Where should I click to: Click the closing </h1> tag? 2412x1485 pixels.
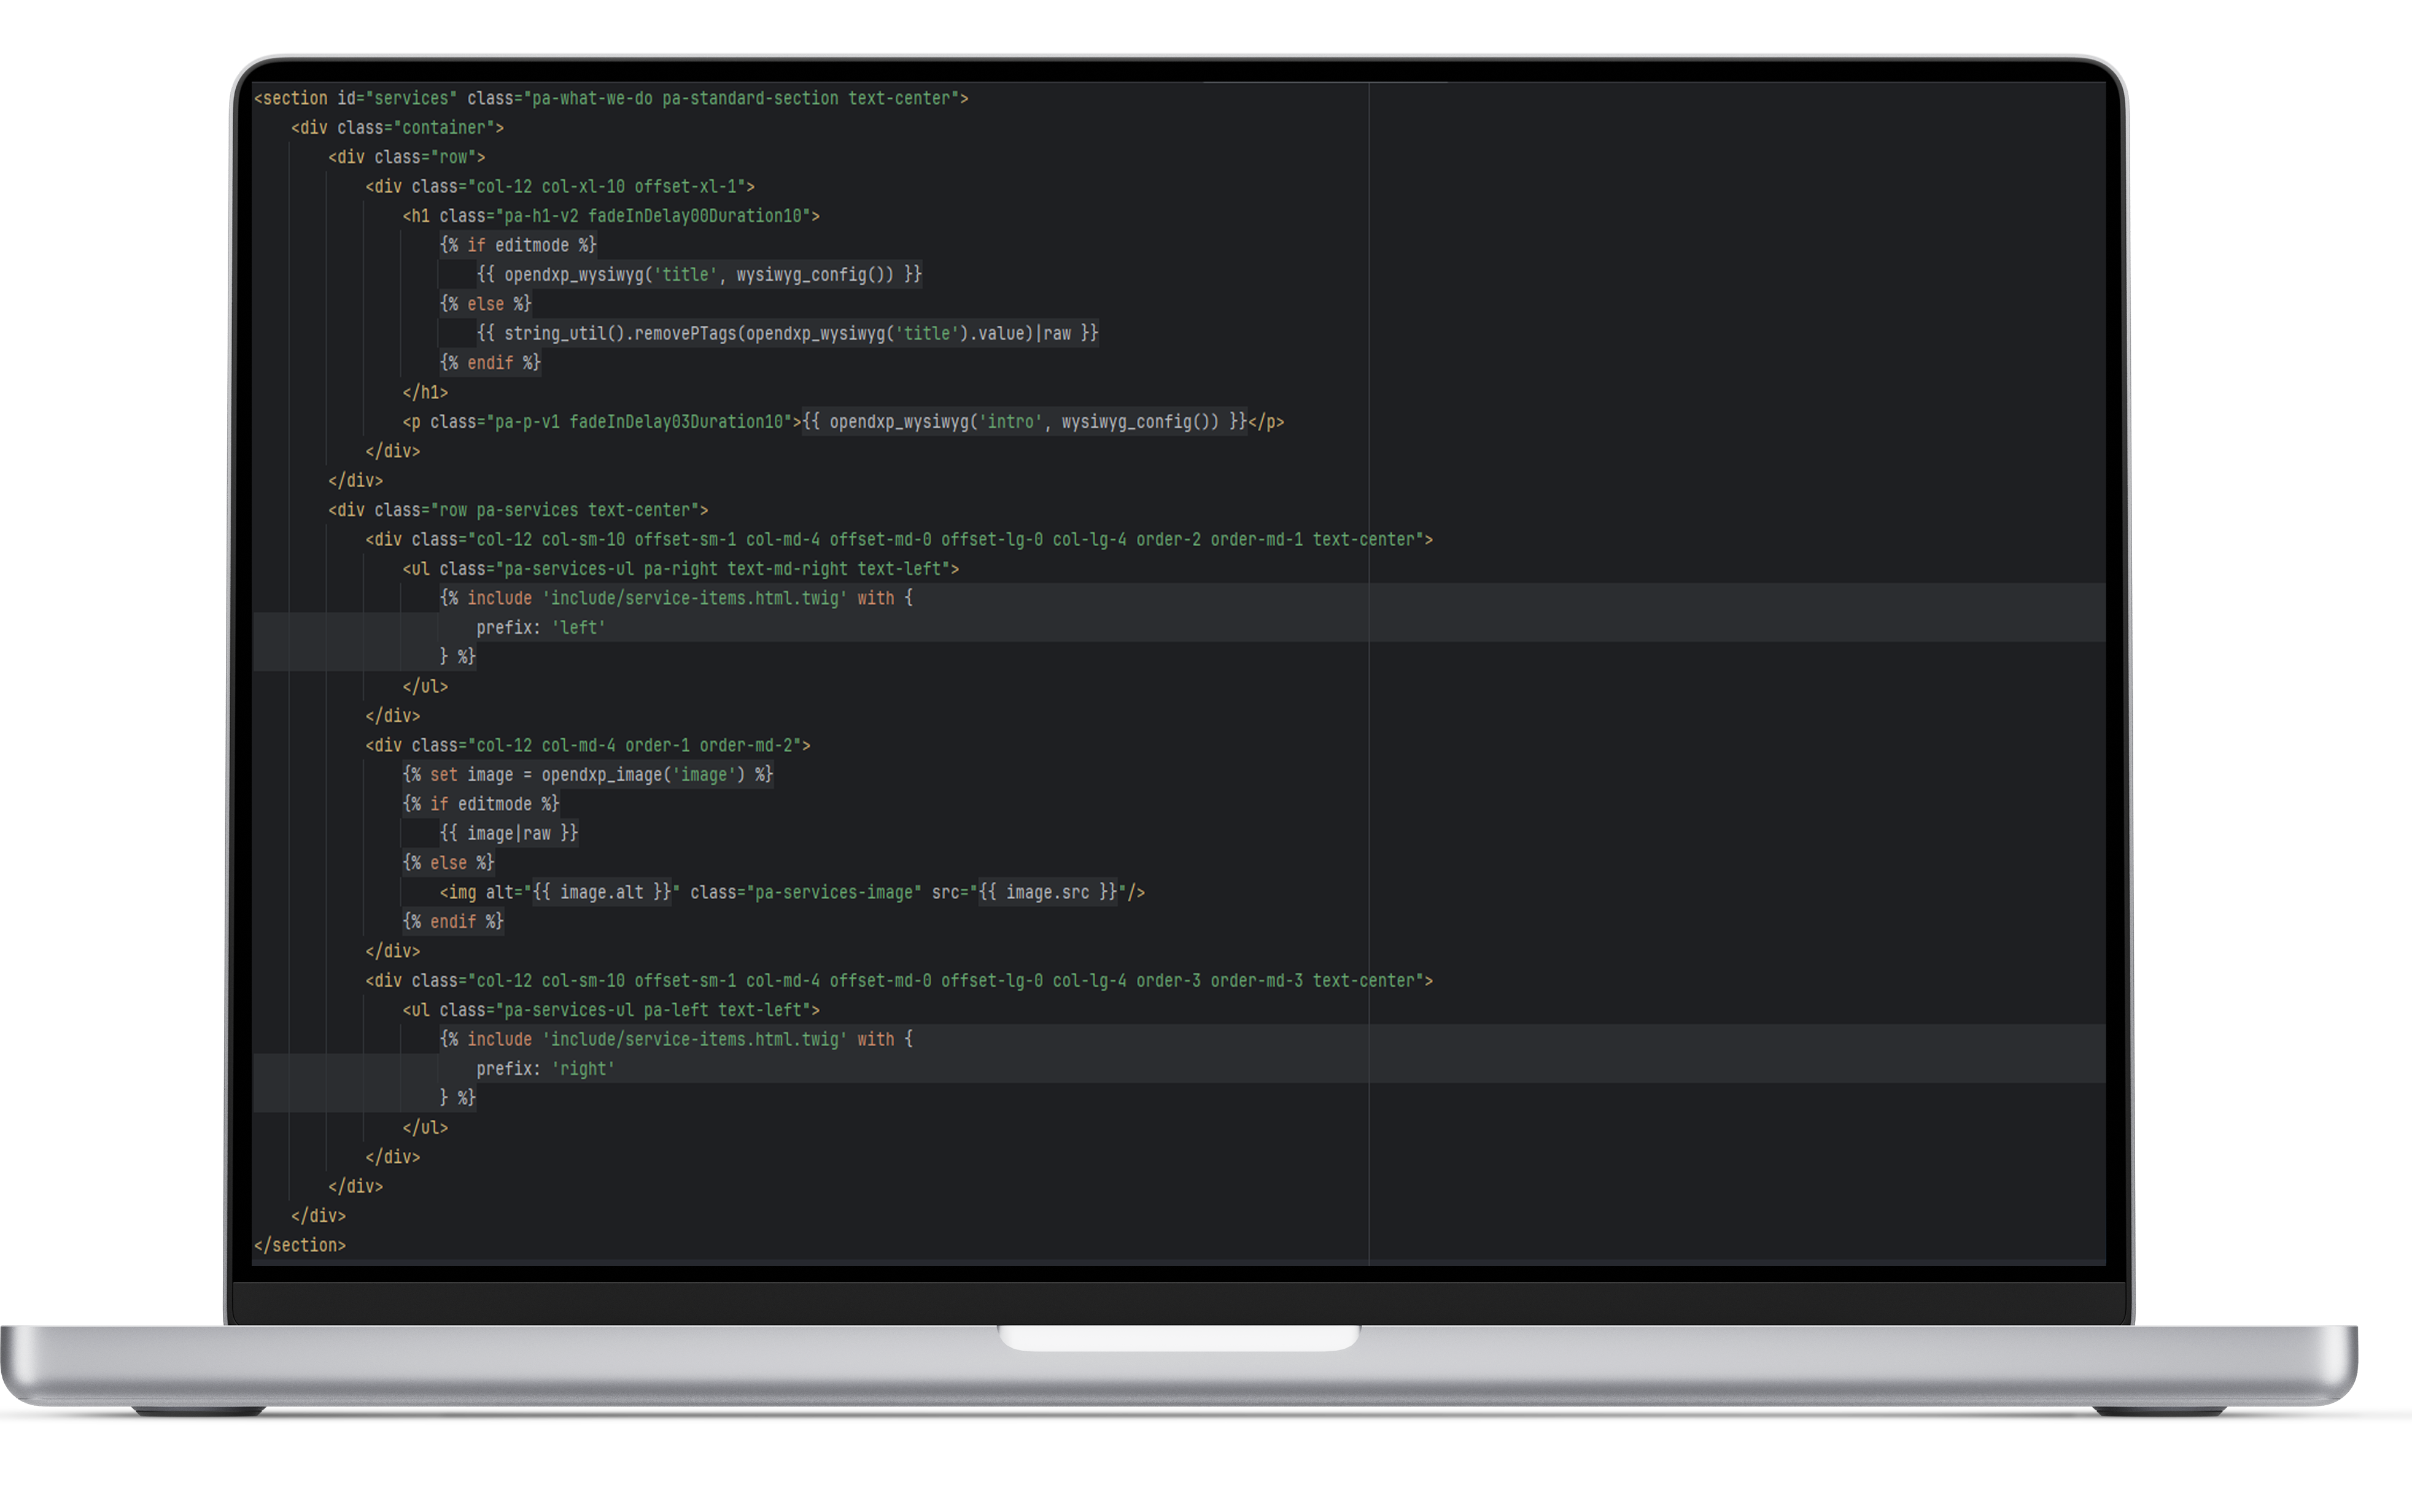click(x=424, y=393)
